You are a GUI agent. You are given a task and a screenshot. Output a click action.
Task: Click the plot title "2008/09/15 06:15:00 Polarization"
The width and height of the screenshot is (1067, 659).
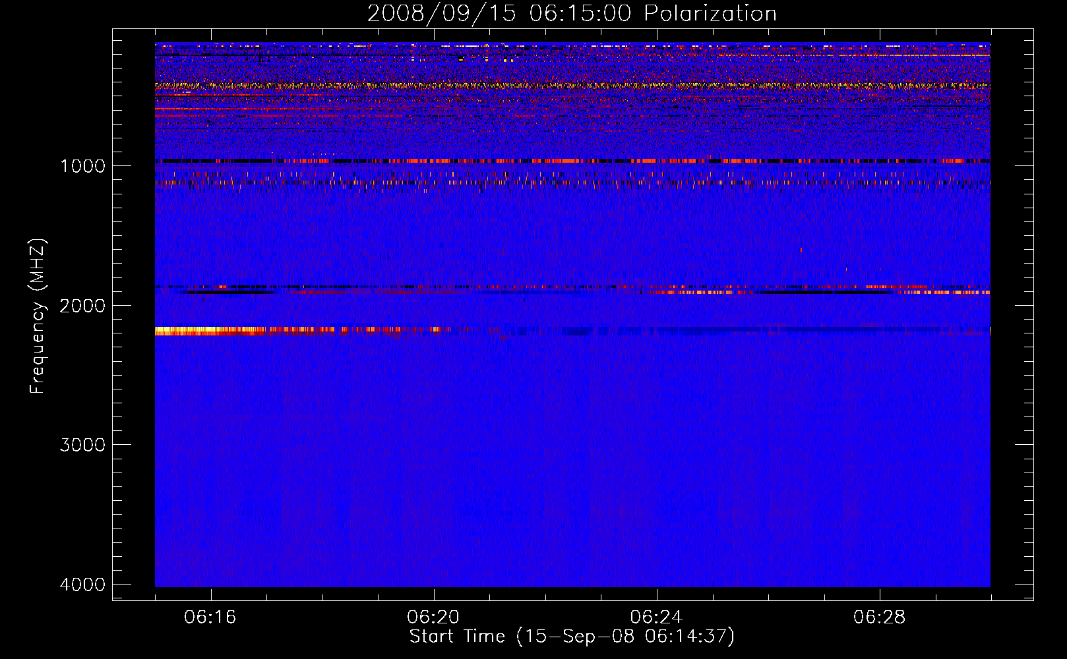(572, 13)
